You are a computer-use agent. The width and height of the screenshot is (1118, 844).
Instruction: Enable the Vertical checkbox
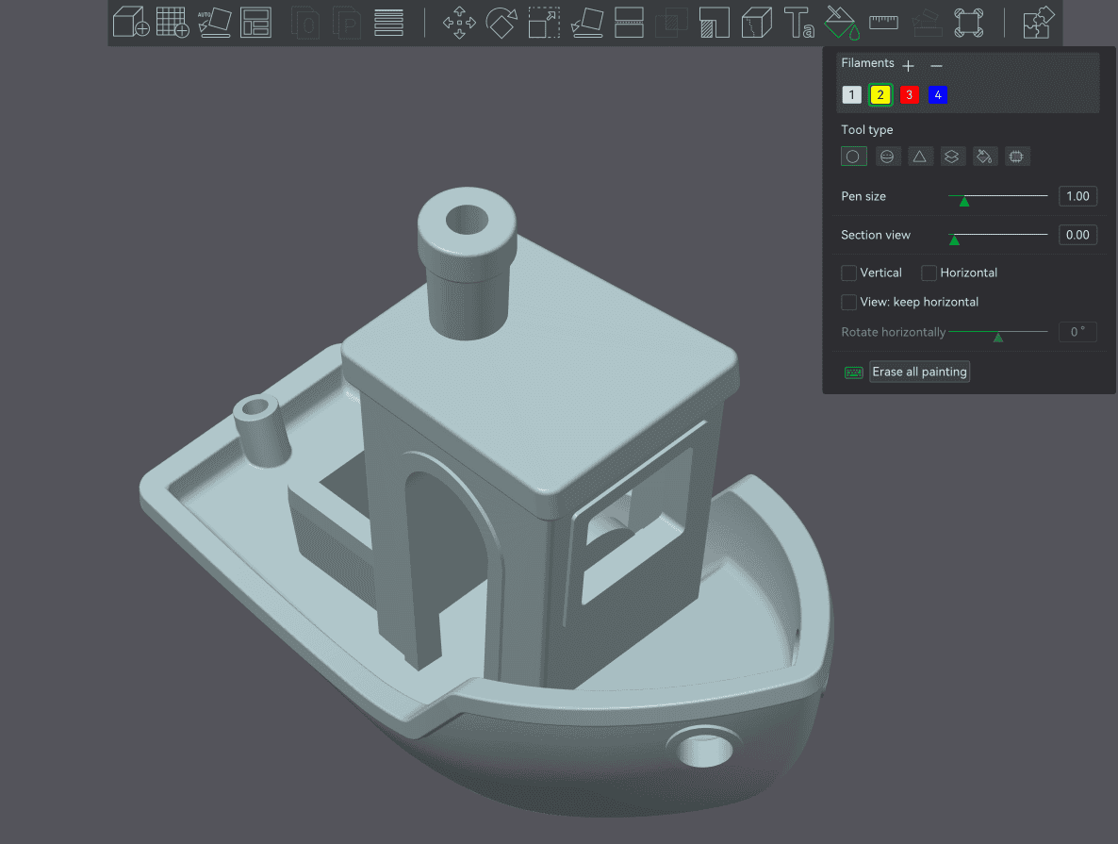pos(849,273)
